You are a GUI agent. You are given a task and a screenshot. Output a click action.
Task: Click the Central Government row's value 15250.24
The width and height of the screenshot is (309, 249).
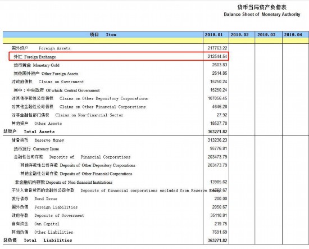(x=219, y=90)
